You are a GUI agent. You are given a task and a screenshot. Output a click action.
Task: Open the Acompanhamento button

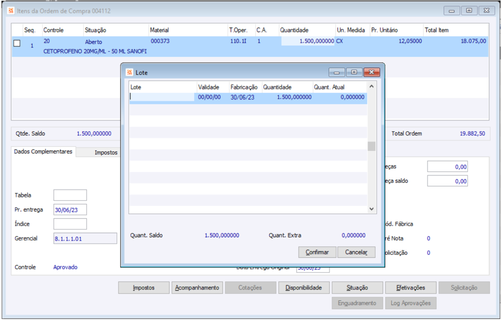197,288
